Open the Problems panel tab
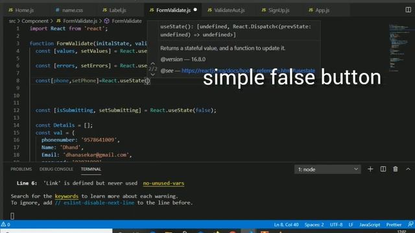The width and height of the screenshot is (415, 233). point(21,169)
